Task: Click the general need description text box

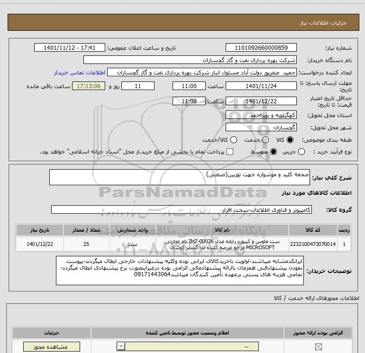Action: click(x=180, y=177)
